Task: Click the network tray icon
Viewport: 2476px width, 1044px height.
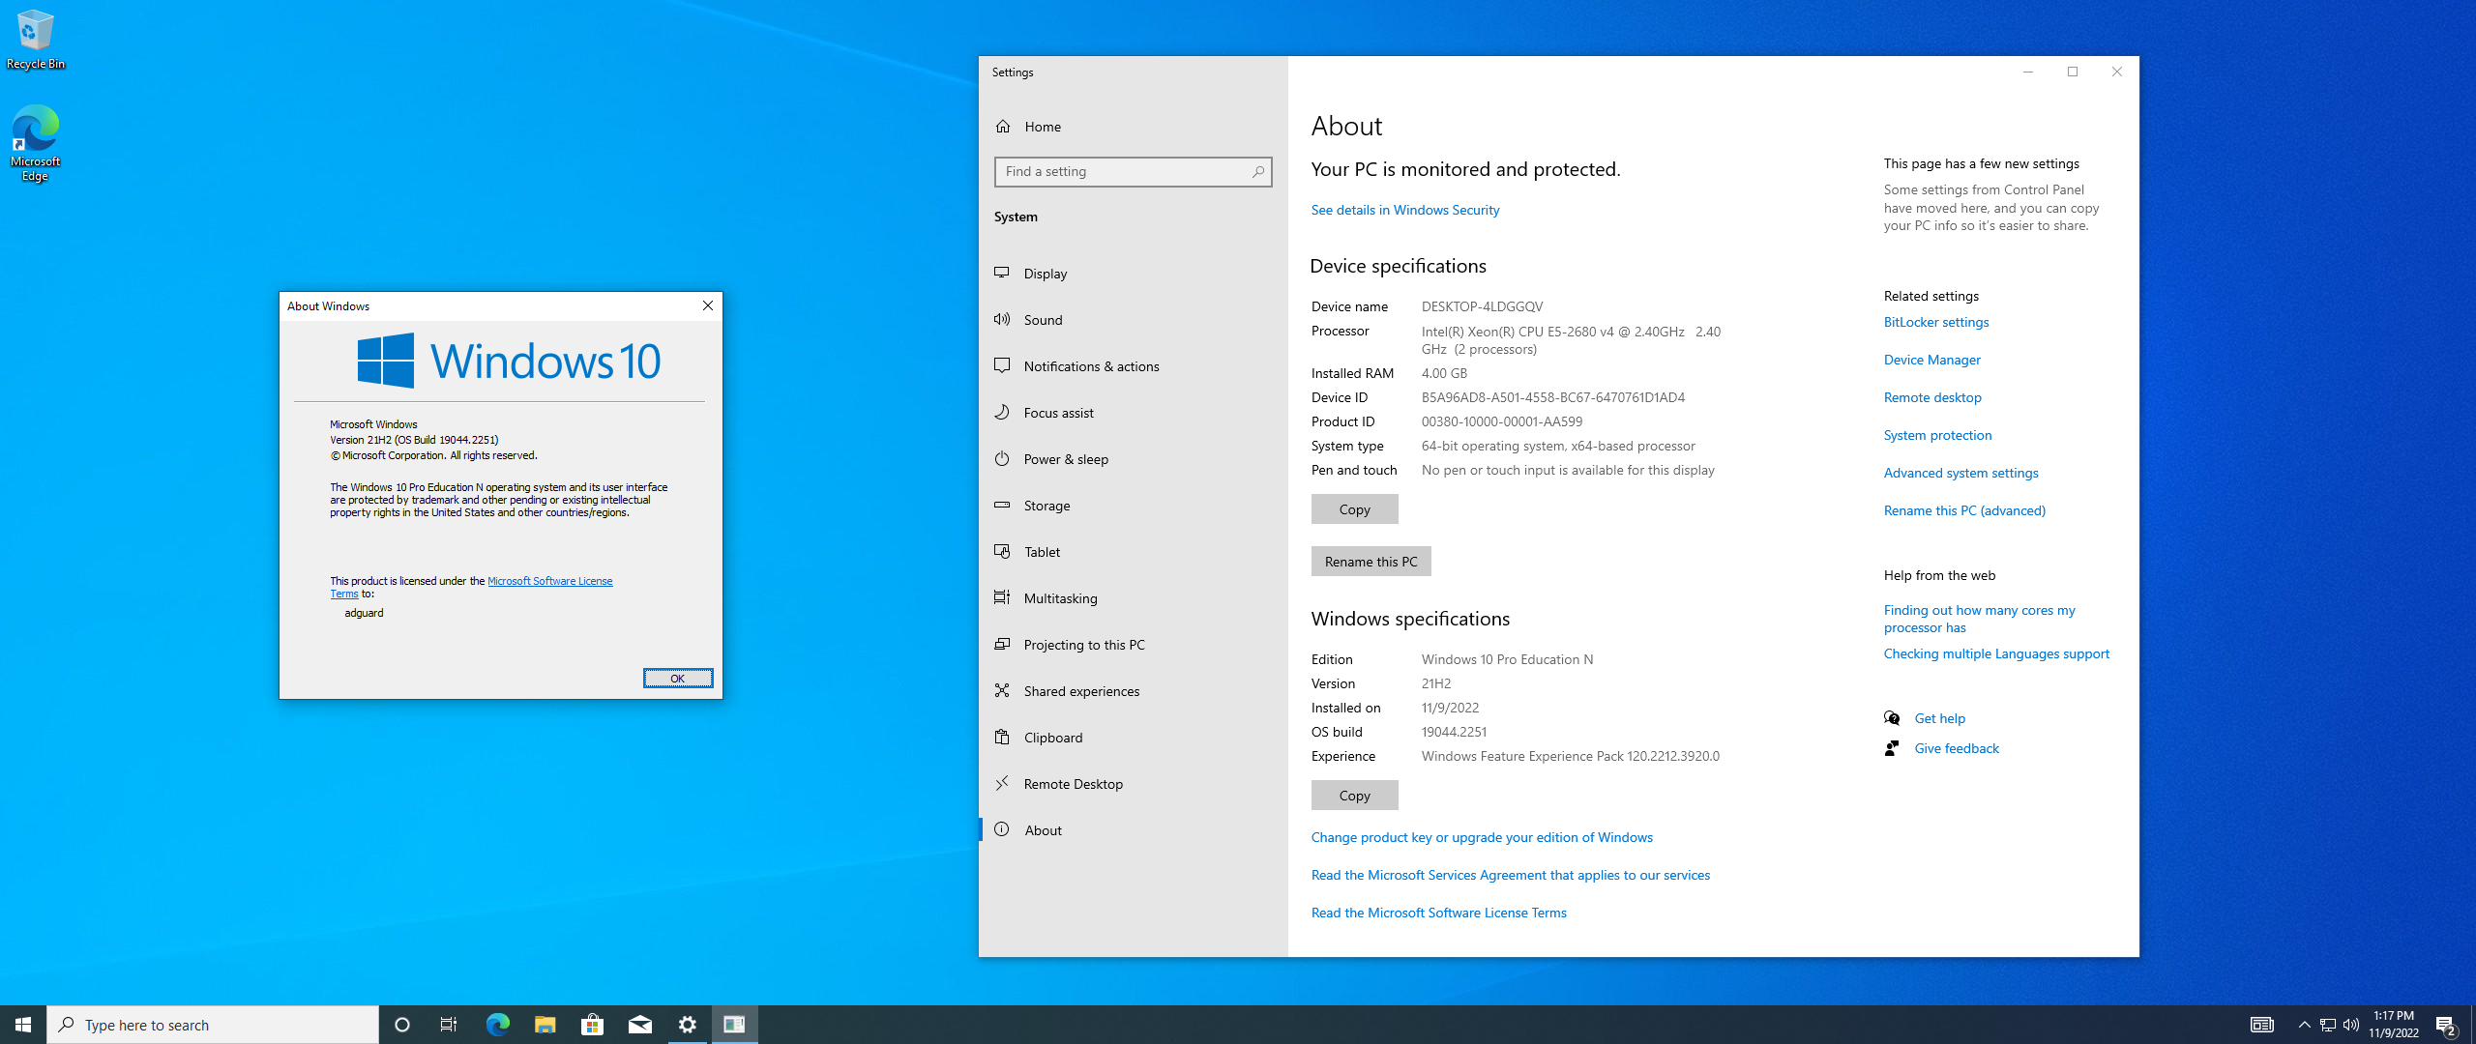Action: 2328,1025
